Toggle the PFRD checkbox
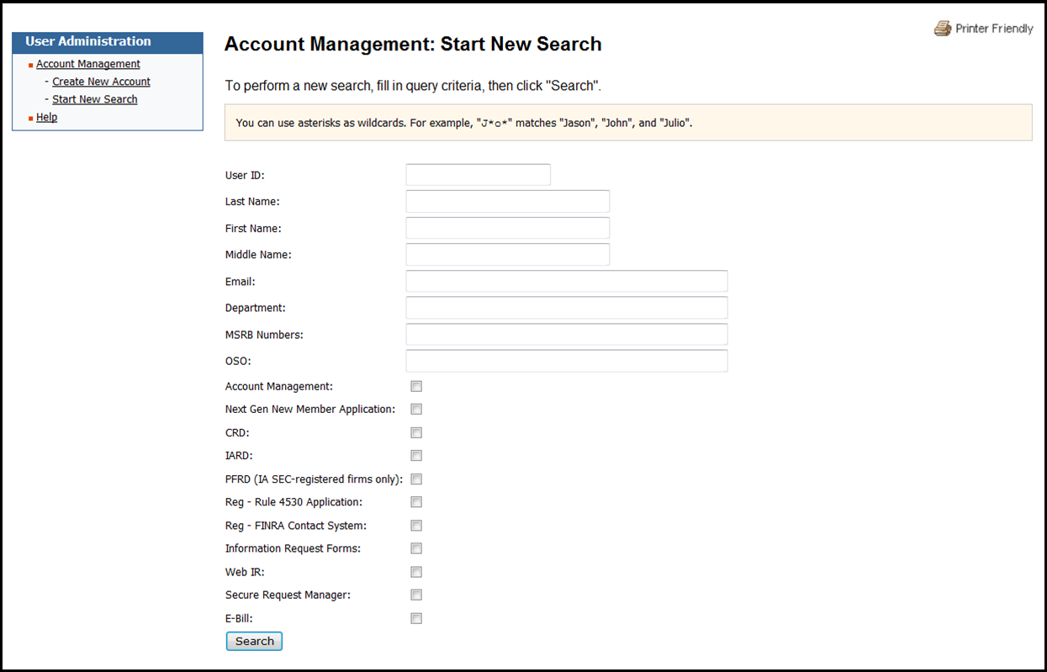 tap(416, 479)
